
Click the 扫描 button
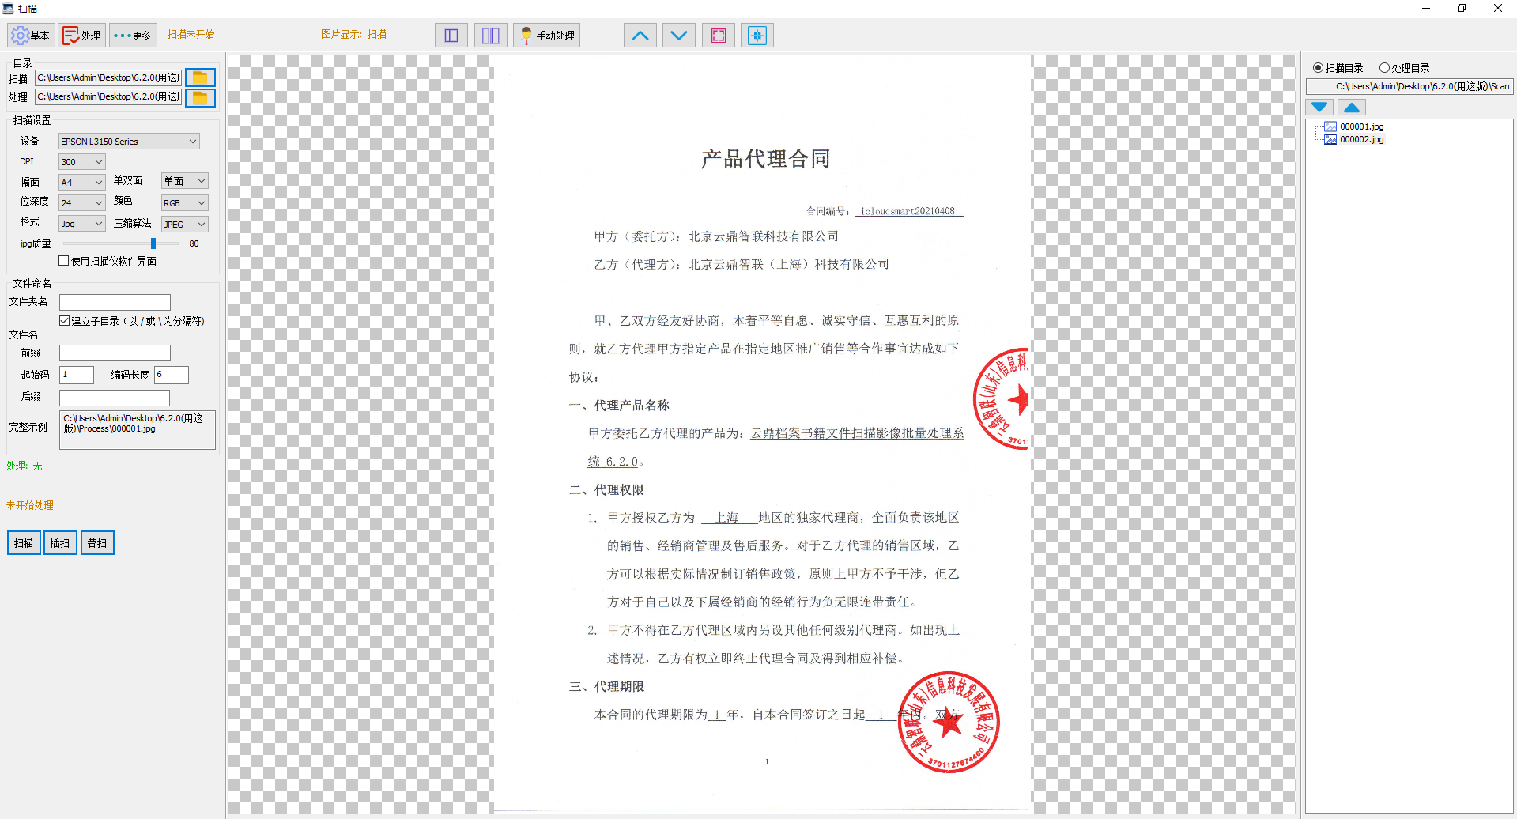[x=24, y=543]
